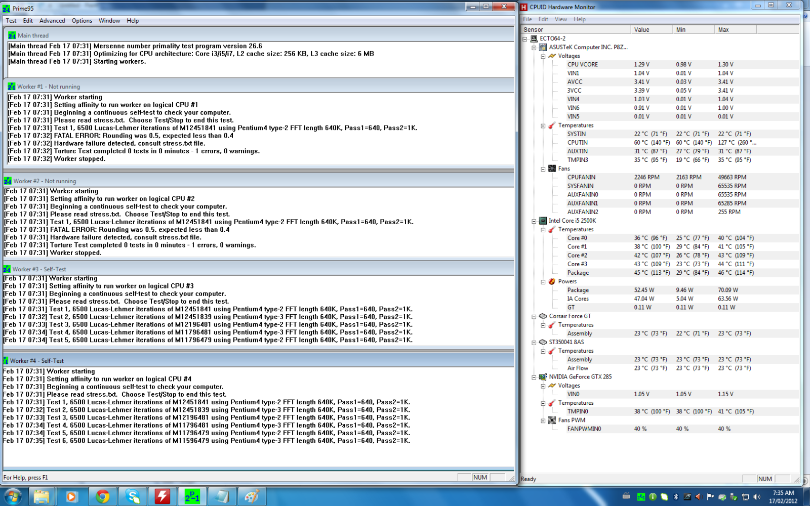Viewport: 810px width, 506px height.
Task: Collapse the Intel Core i5 2500K node
Action: point(534,221)
